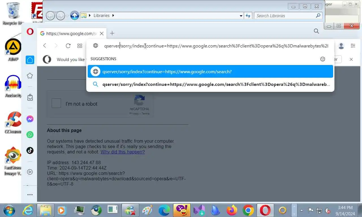Viewport: 362px width, 217px height.
Task: Open Yahoo Messenger from the taskbar
Action: [182, 210]
